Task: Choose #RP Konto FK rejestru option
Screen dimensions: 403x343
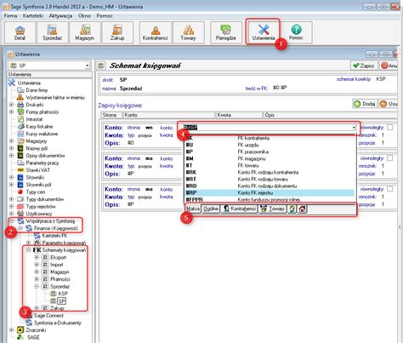Action: [x=270, y=193]
